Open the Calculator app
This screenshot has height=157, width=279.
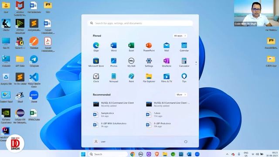coord(184,62)
